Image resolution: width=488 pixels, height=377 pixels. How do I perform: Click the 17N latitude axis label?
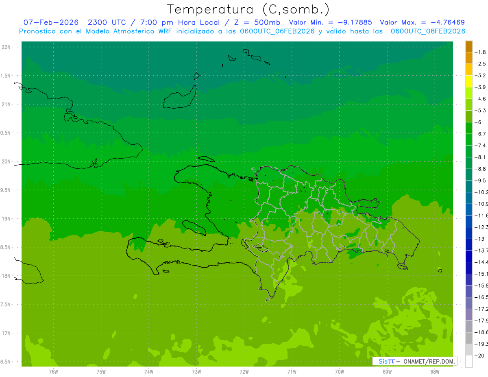pyautogui.click(x=7, y=333)
